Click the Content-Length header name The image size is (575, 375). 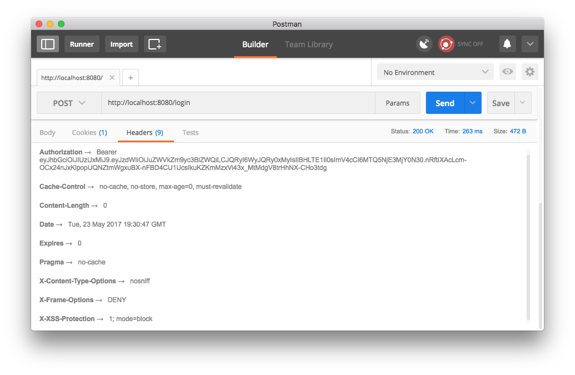pos(64,206)
